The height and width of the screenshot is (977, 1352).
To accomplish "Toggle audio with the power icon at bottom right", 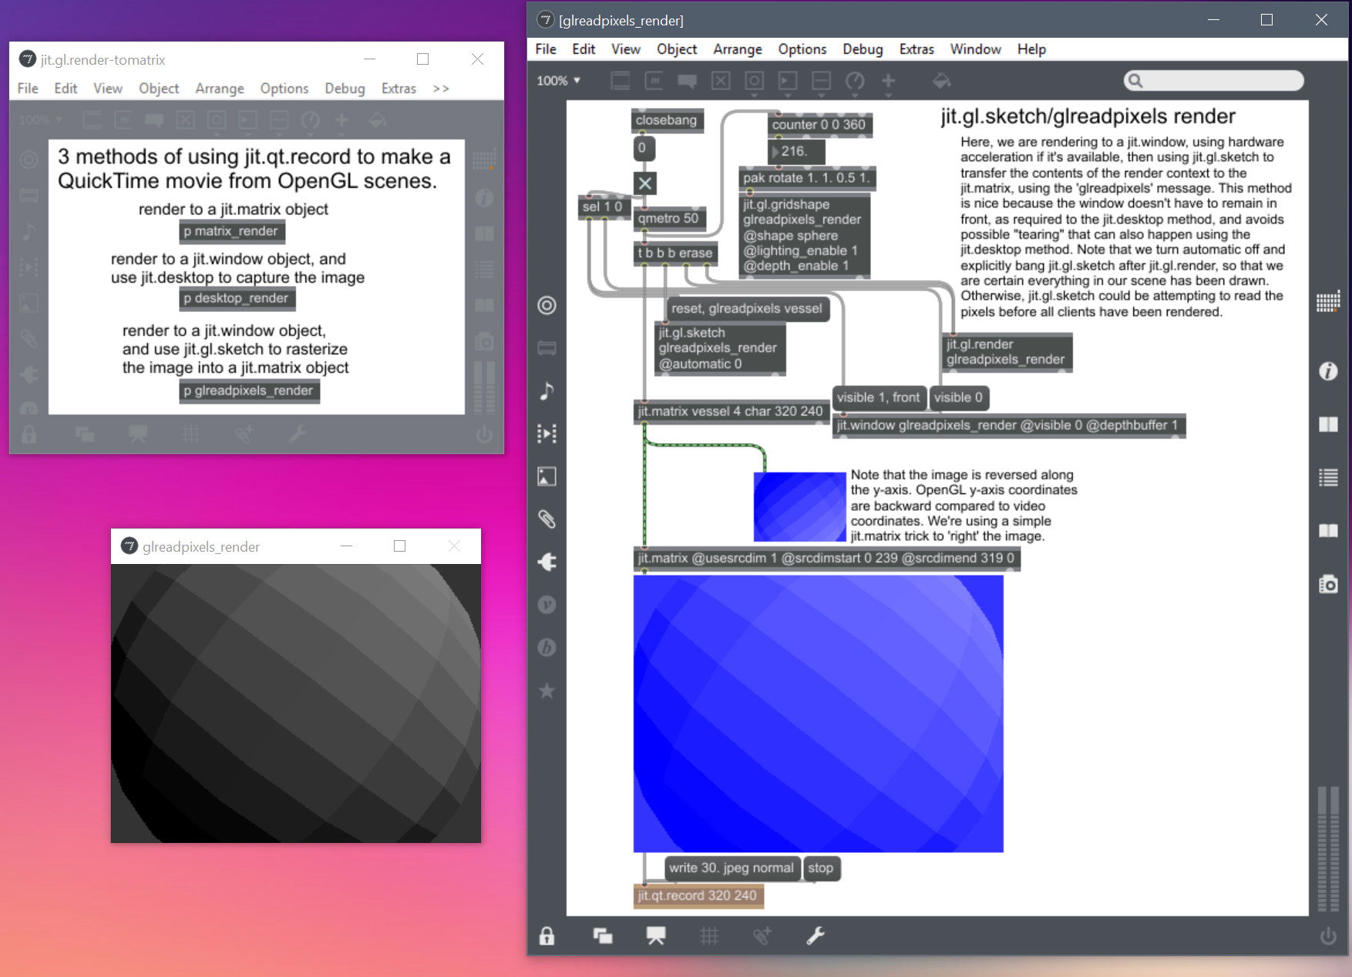I will pos(1327,938).
